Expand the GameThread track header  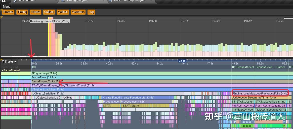coord(11,70)
